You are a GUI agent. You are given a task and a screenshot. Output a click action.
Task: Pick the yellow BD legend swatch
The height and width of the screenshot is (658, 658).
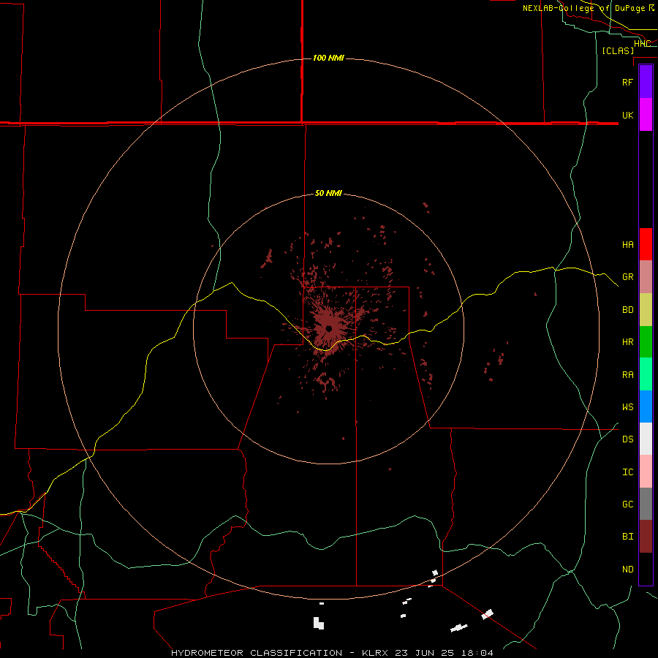[x=646, y=310]
